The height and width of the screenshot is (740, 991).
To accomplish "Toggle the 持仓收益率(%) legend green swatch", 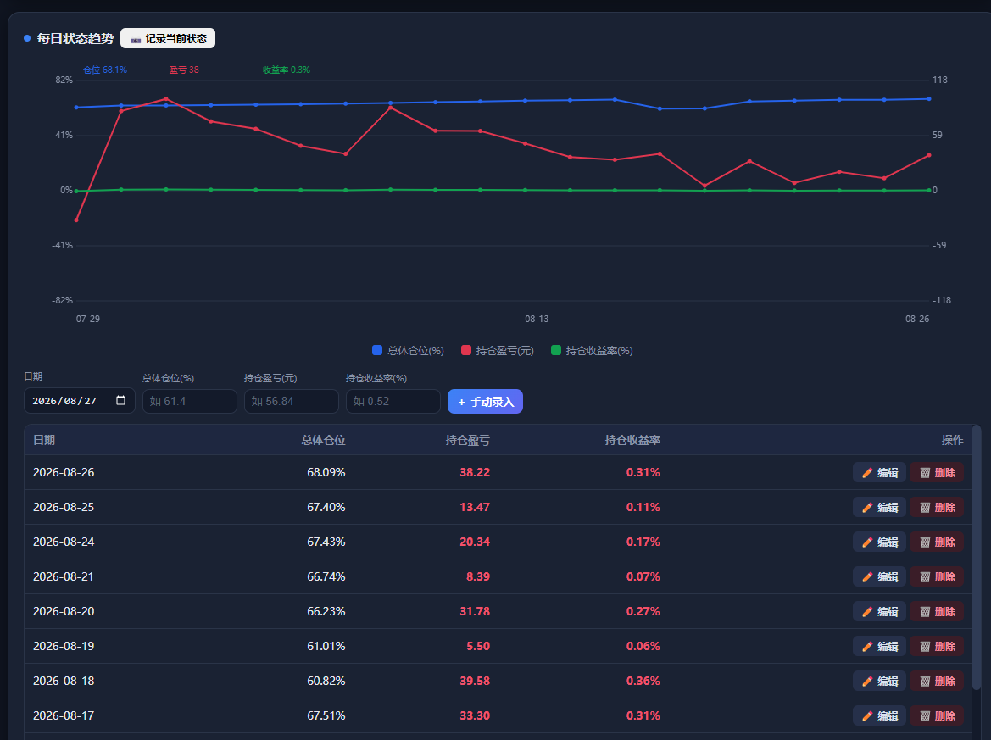I will click(556, 350).
